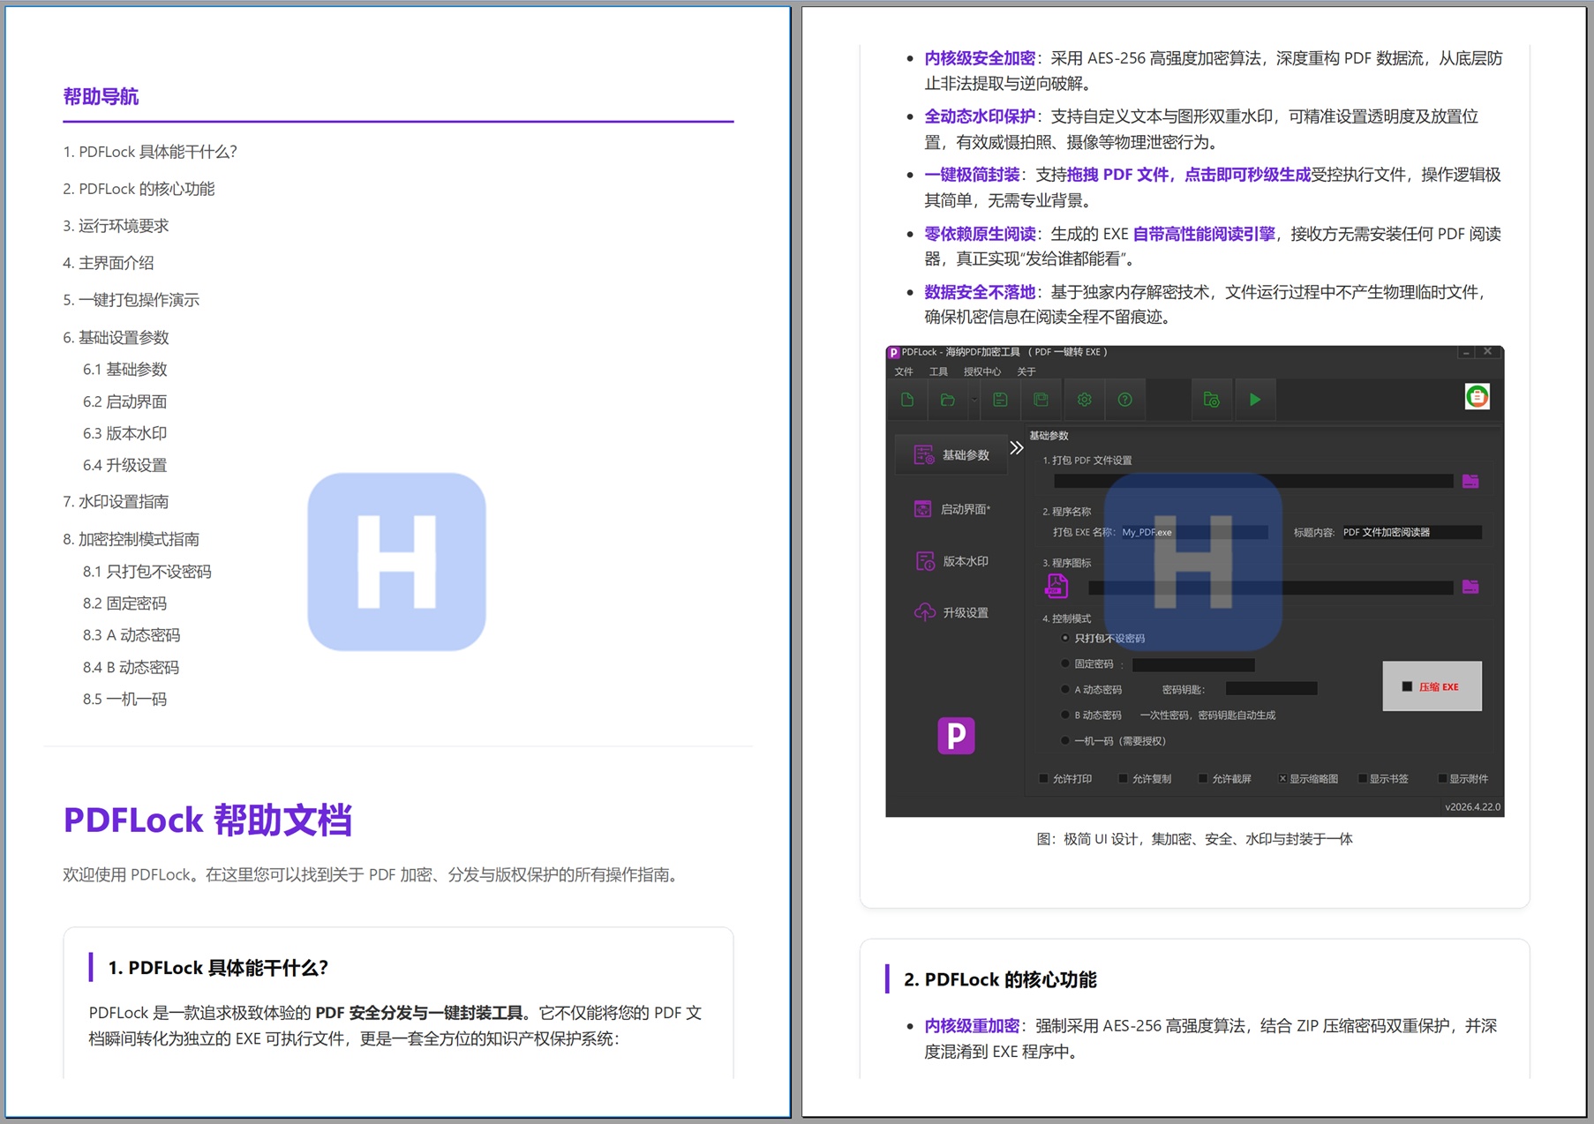Select the 只打包不设密码 radio button
Screen dimensions: 1594x1124
click(x=1065, y=638)
